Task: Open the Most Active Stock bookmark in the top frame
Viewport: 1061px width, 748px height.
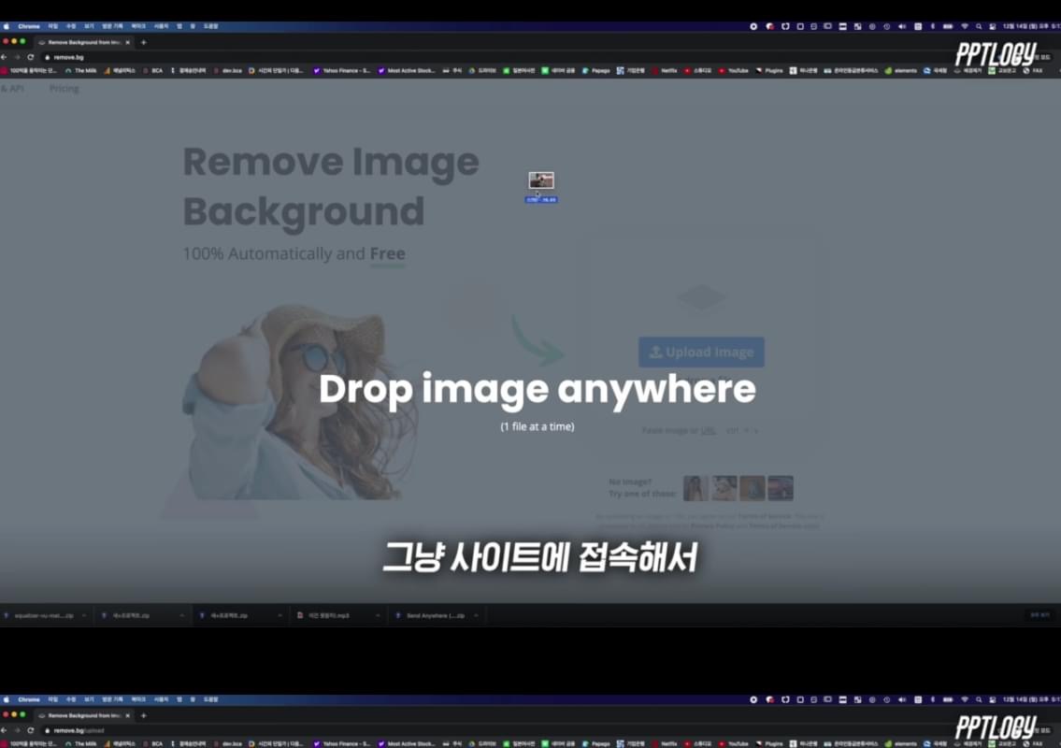Action: click(407, 70)
